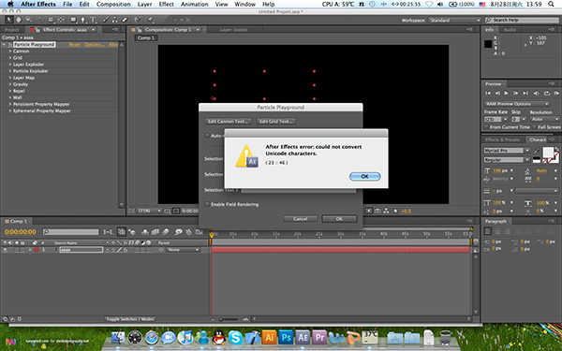Select the Eraser tool
Screen dimensions: 562x351
coord(125,20)
